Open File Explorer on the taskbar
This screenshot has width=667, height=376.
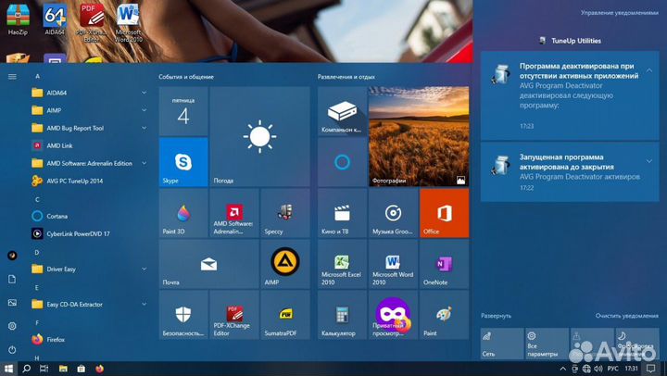click(63, 369)
